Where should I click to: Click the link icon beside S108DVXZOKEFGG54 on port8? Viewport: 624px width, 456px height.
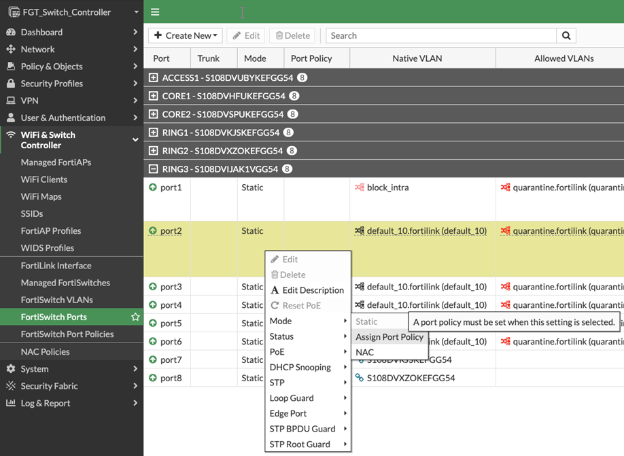pos(360,378)
